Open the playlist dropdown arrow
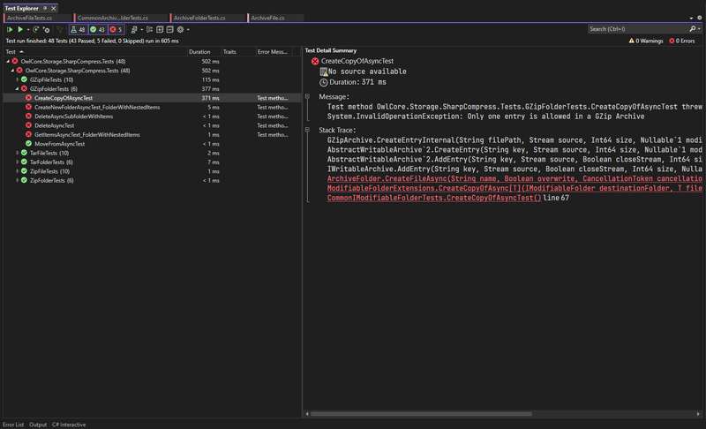Image resolution: width=706 pixels, height=429 pixels. point(142,29)
